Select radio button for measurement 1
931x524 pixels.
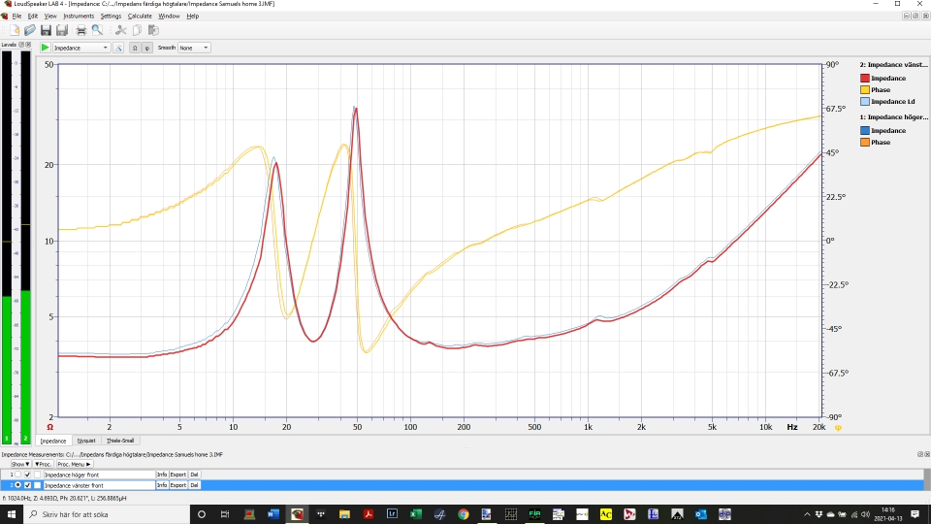coord(17,475)
